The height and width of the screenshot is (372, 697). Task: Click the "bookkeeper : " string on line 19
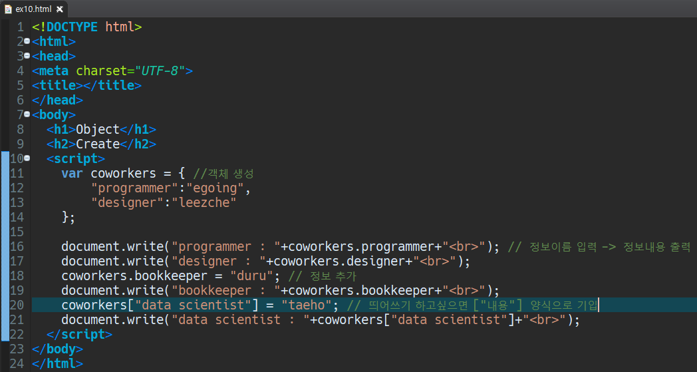pyautogui.click(x=226, y=291)
